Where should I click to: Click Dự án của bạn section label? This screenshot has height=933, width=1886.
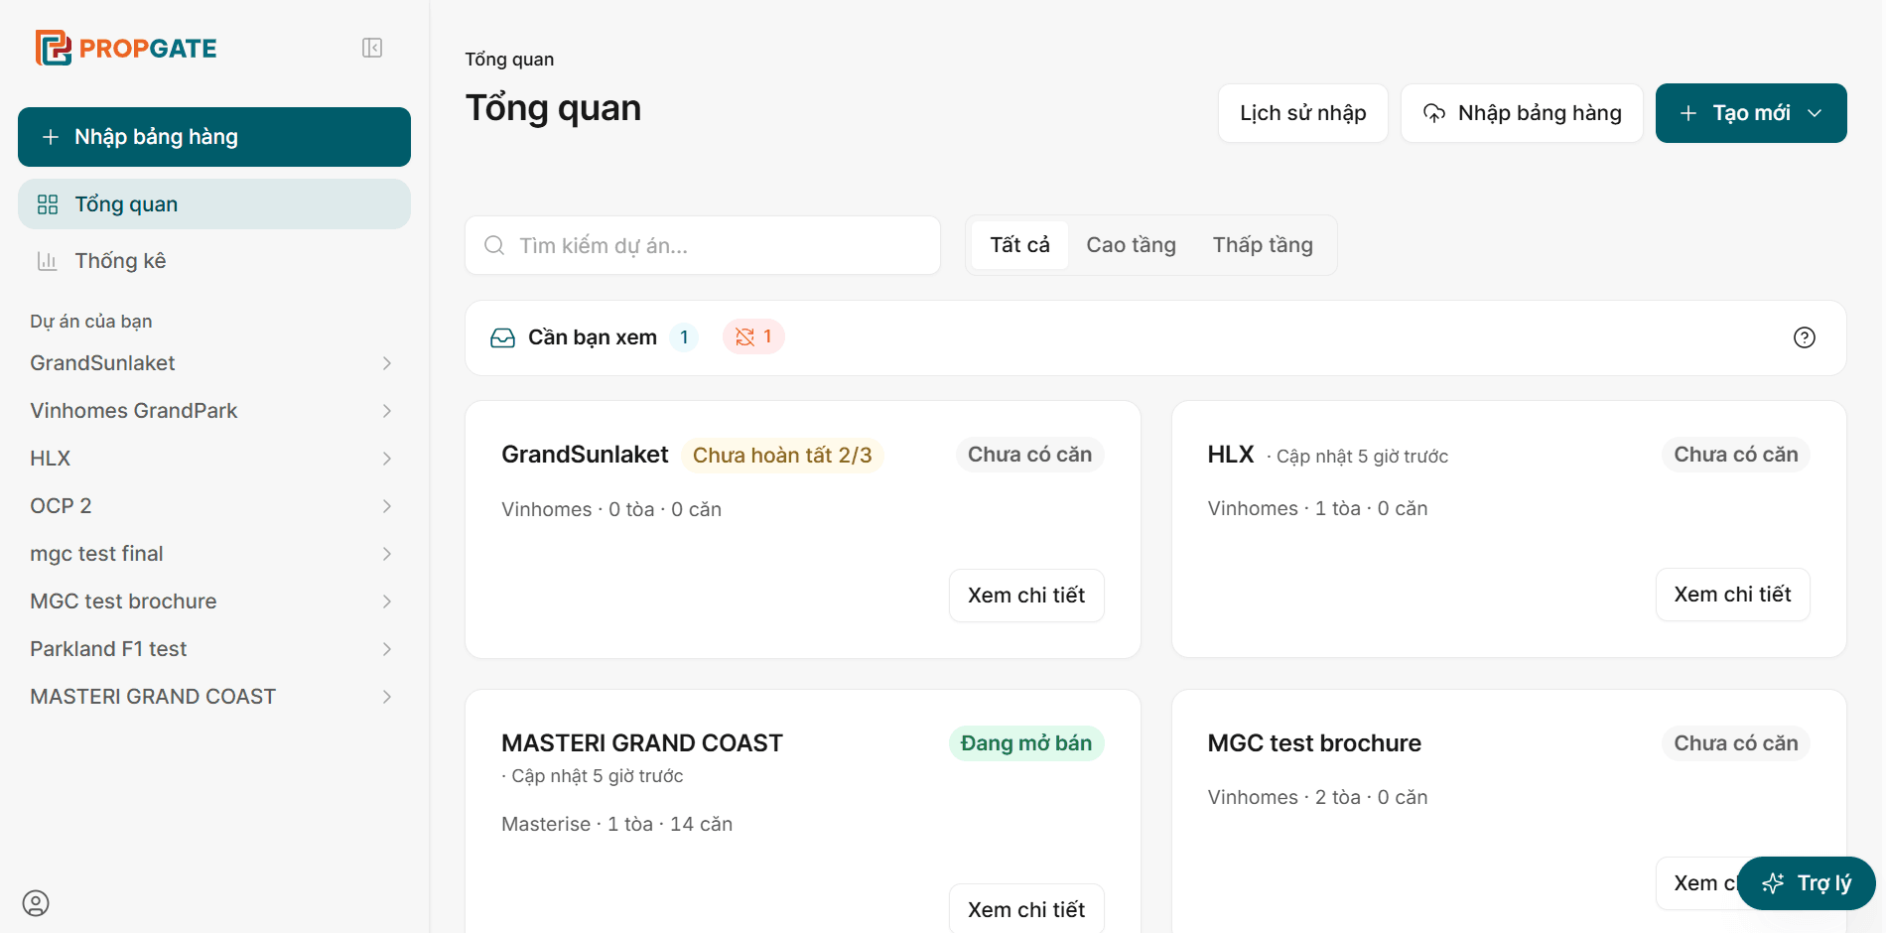(91, 322)
